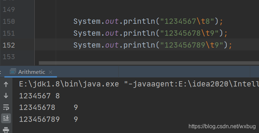The image size is (259, 133).
Task: Click the java.exe command line output
Action: coord(139,84)
